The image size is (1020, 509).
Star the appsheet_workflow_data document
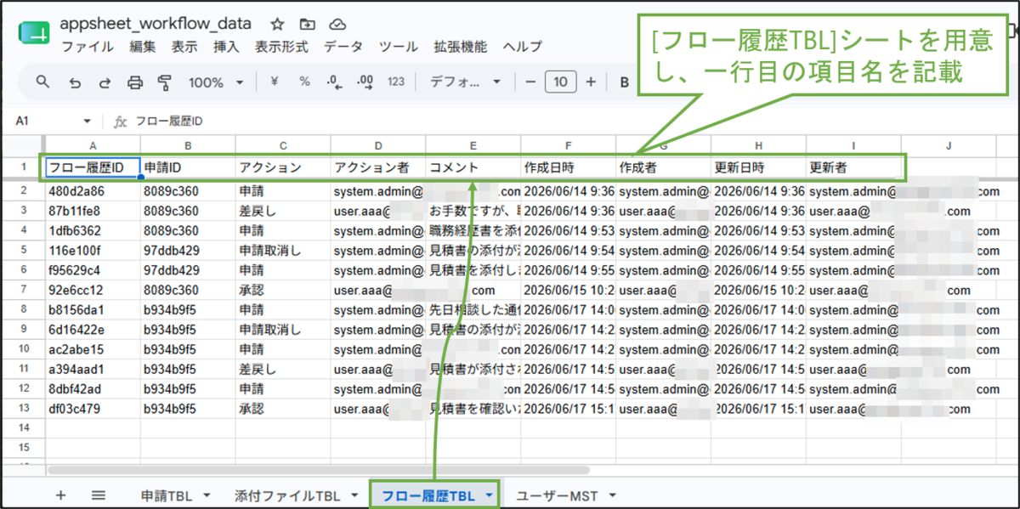pyautogui.click(x=277, y=24)
